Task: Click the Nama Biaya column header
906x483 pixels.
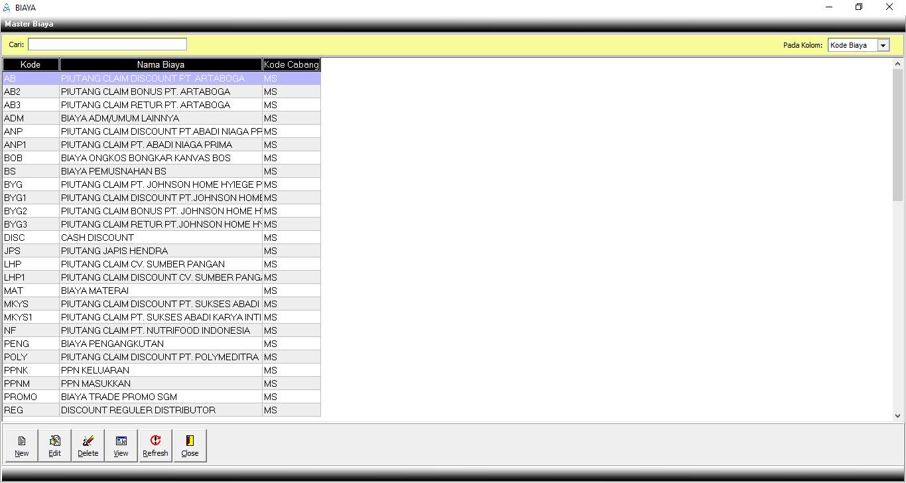Action: 161,64
